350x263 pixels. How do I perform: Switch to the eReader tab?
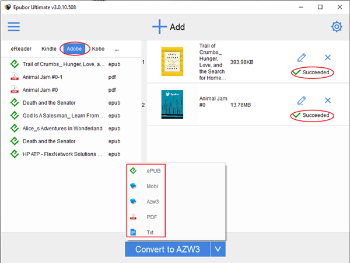[x=21, y=49]
